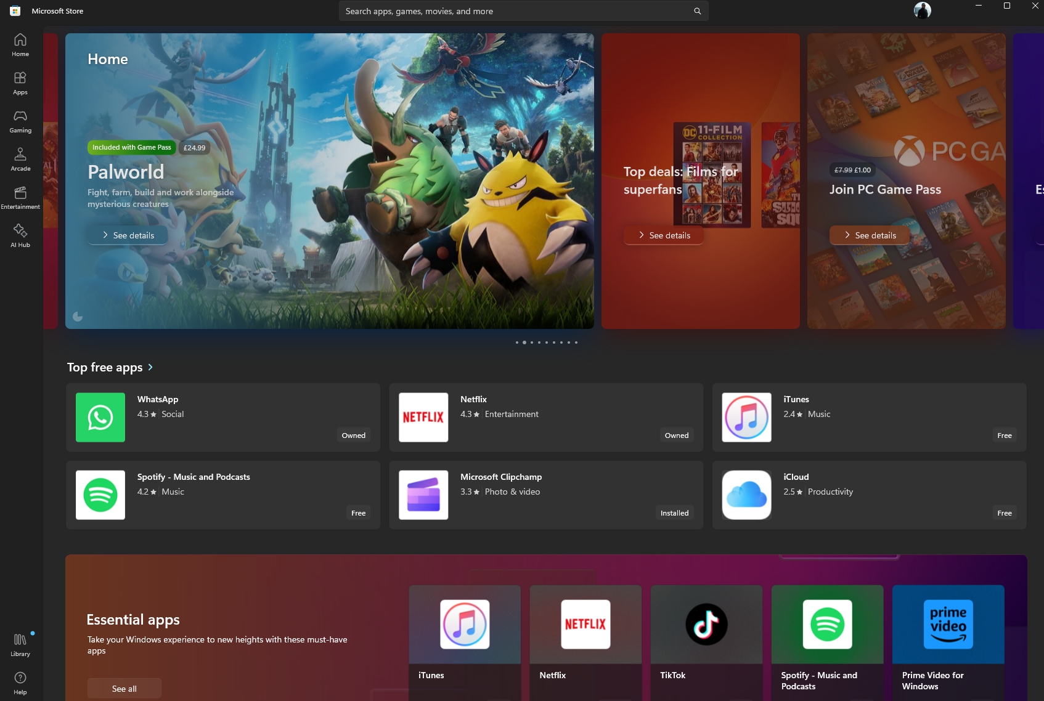Click See details for Top deals films
The height and width of the screenshot is (701, 1044).
pos(664,235)
